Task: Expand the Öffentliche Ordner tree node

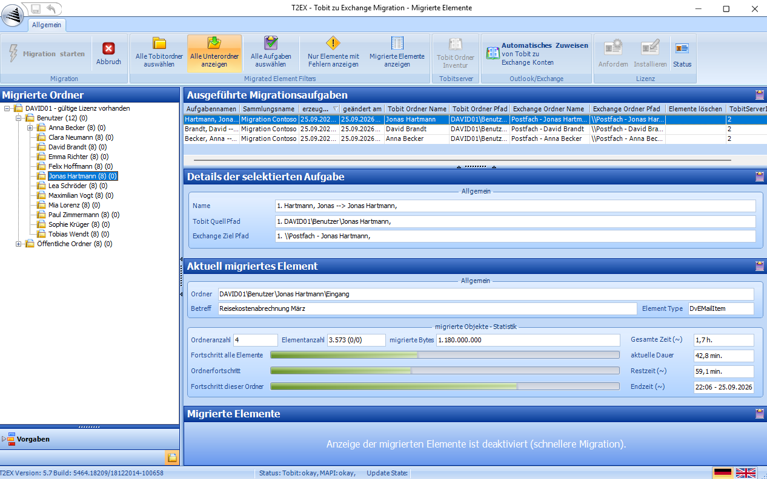Action: tap(19, 244)
